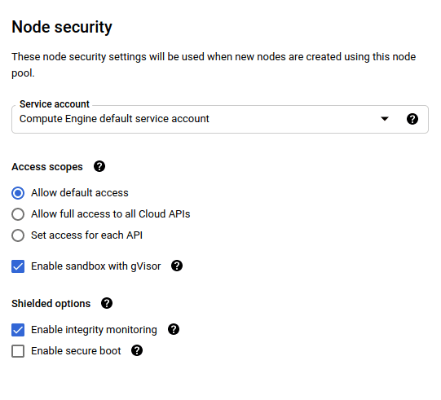Click the node security description paragraph
This screenshot has height=400, width=441.
pos(214,65)
